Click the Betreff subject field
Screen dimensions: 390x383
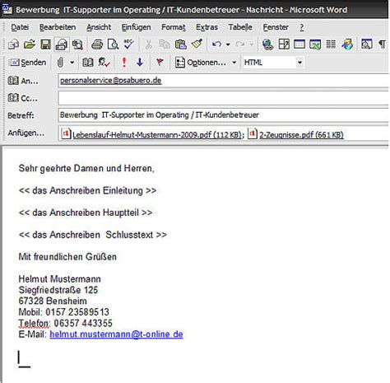(x=223, y=115)
